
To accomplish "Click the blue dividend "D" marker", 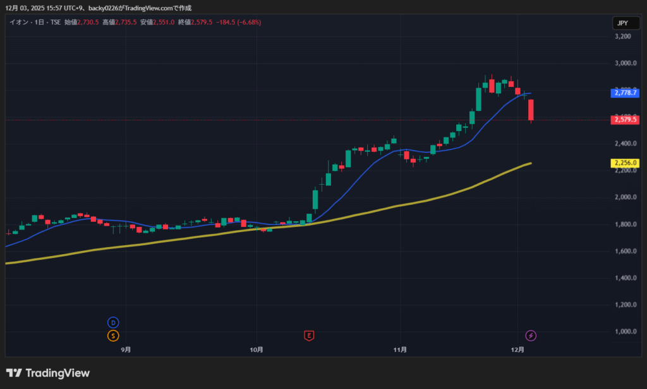I will point(113,322).
